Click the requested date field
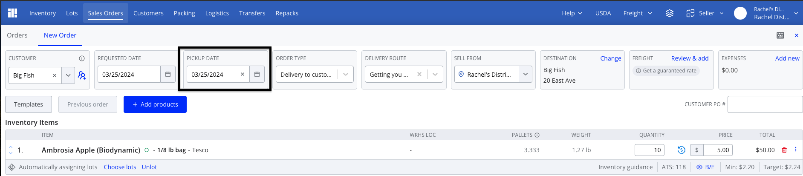This screenshot has width=803, height=176. (x=129, y=75)
